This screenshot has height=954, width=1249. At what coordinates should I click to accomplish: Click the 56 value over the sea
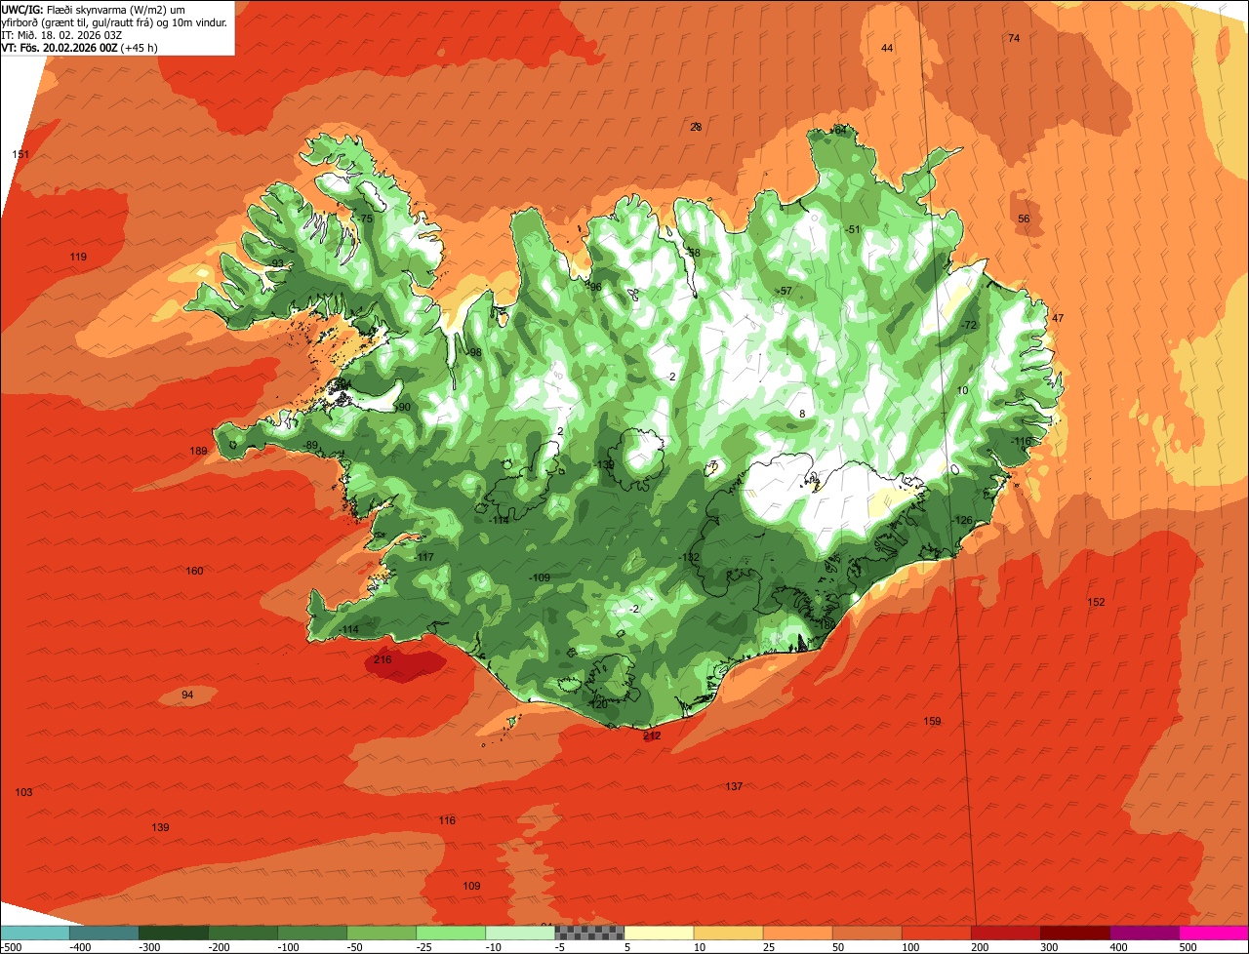(1024, 219)
